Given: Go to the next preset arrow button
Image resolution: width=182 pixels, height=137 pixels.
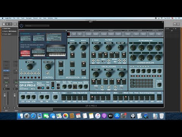Looking at the screenshot, I should point(80,34).
